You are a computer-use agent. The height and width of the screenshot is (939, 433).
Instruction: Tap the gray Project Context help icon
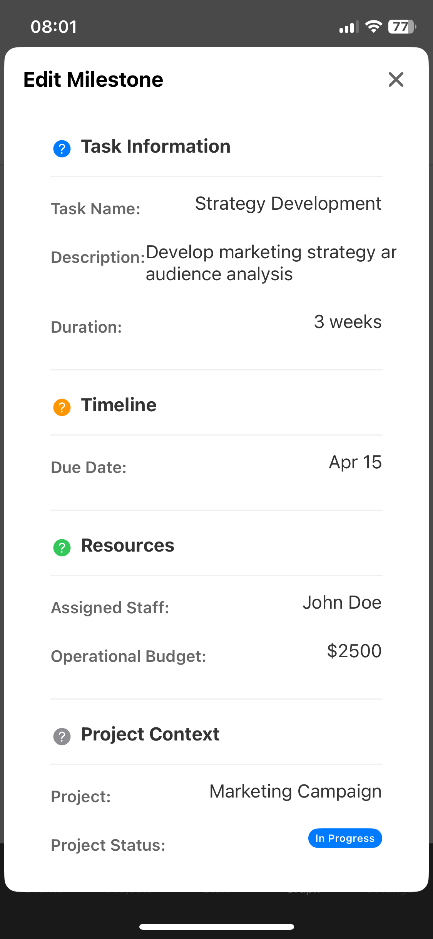(62, 737)
